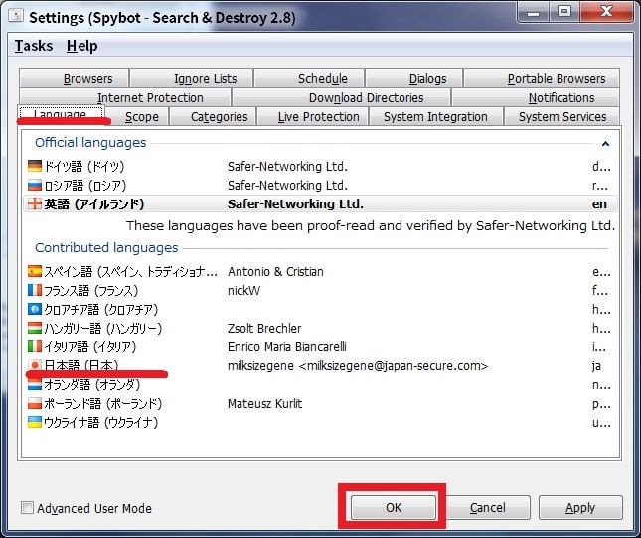This screenshot has width=641, height=538.
Task: Select the ロシア語 (ロシア) language row
Action: (320, 185)
